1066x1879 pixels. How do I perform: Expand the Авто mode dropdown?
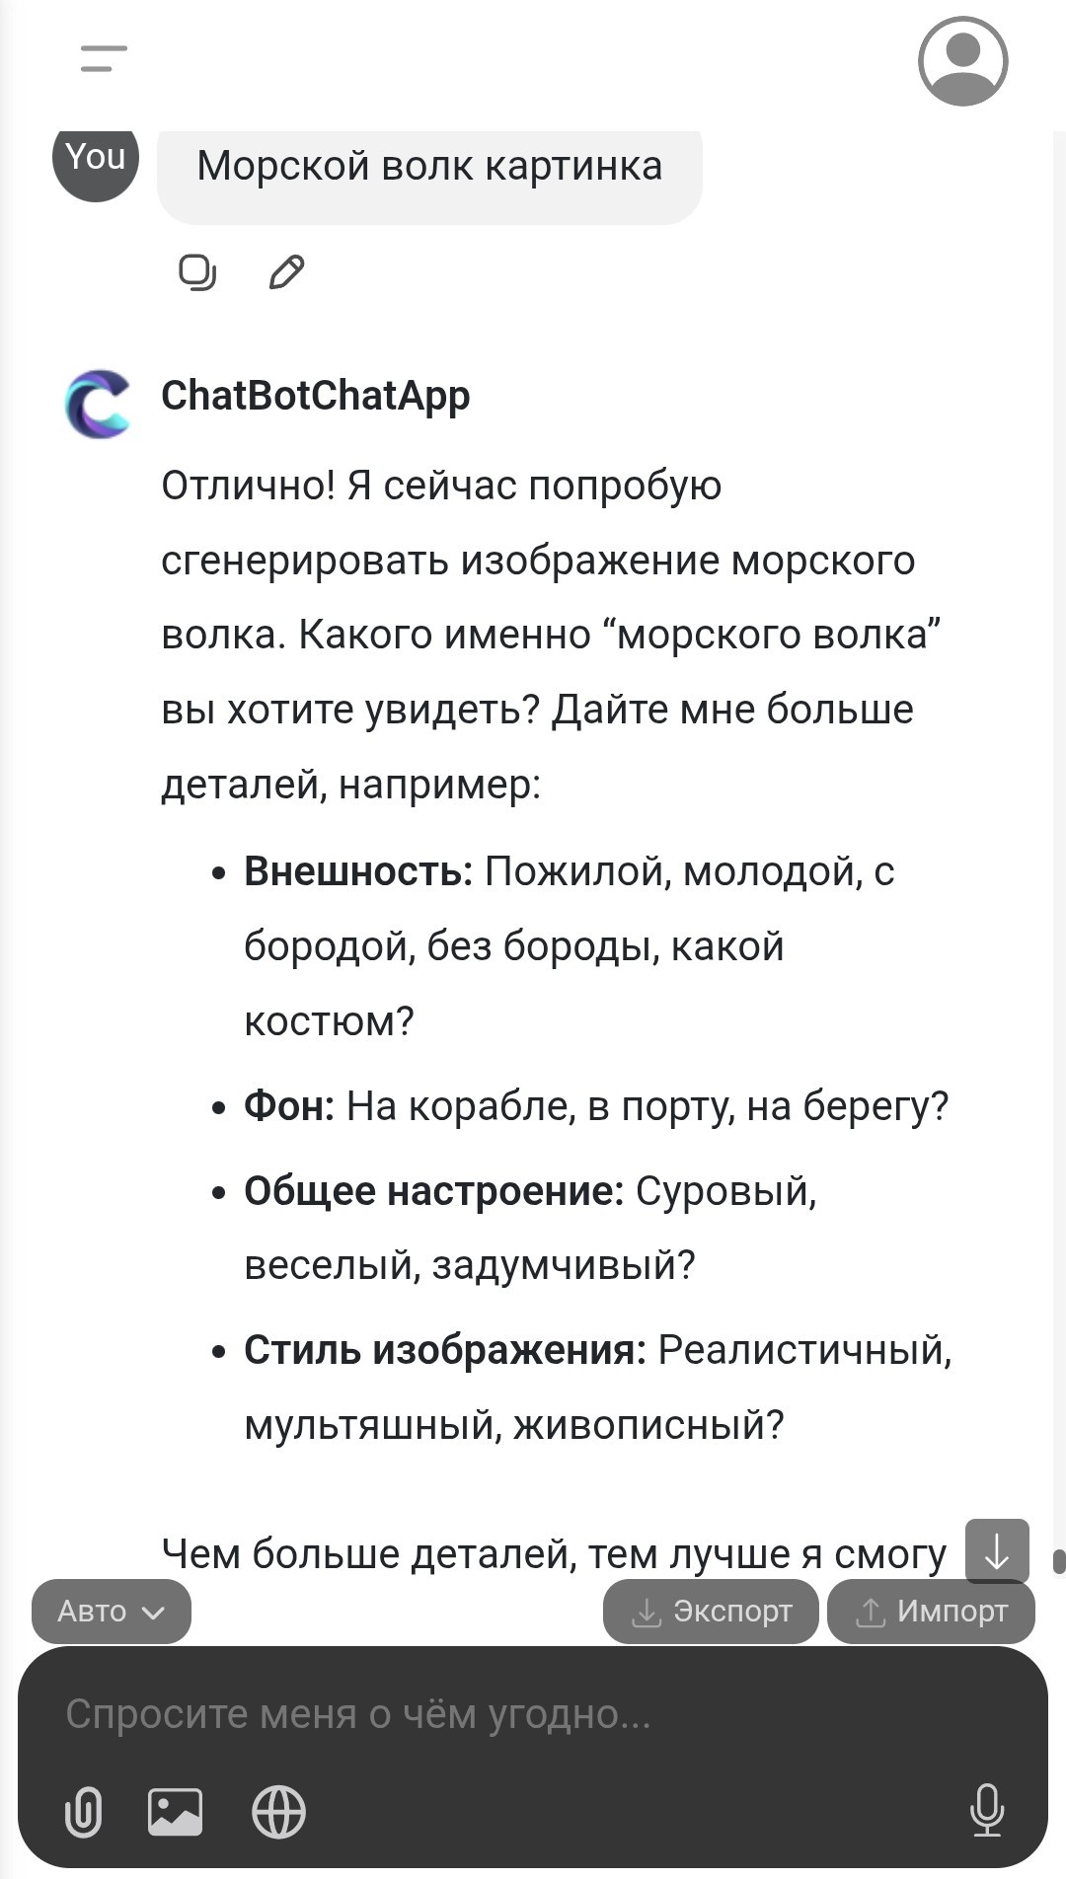pos(112,1612)
